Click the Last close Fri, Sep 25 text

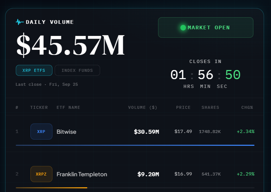coord(47,84)
